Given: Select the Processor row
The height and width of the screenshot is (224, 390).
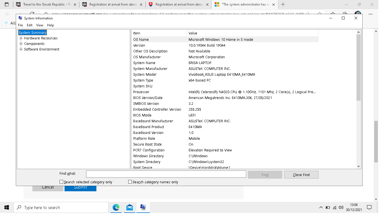Looking at the screenshot, I should (x=225, y=92).
